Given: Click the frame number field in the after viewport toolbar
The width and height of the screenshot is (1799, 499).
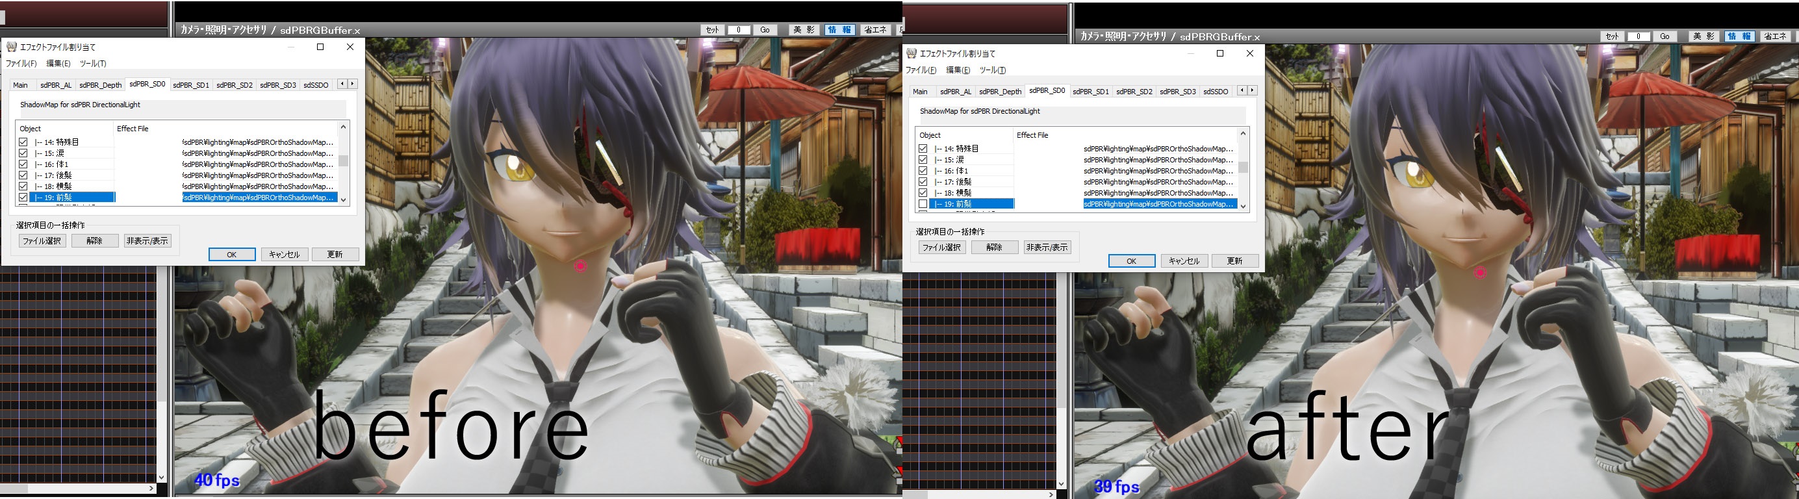Looking at the screenshot, I should pos(1638,36).
